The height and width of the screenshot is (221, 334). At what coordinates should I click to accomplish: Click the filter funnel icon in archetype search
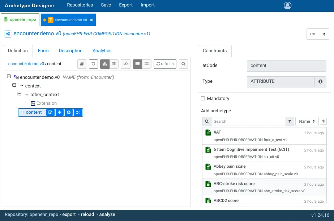(x=290, y=122)
